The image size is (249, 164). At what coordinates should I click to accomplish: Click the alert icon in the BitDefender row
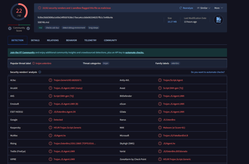[160, 96]
